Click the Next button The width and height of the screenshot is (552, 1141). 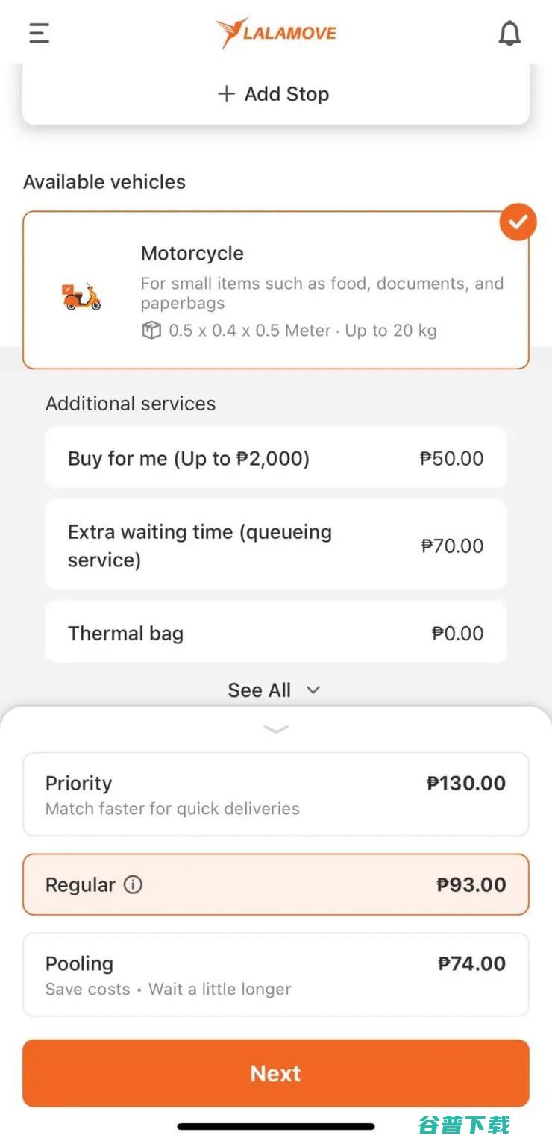276,1073
